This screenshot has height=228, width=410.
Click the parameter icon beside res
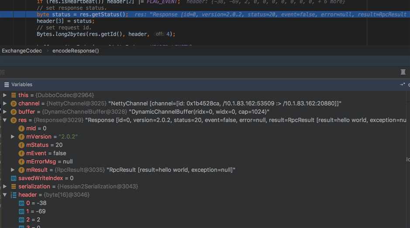tap(14, 120)
